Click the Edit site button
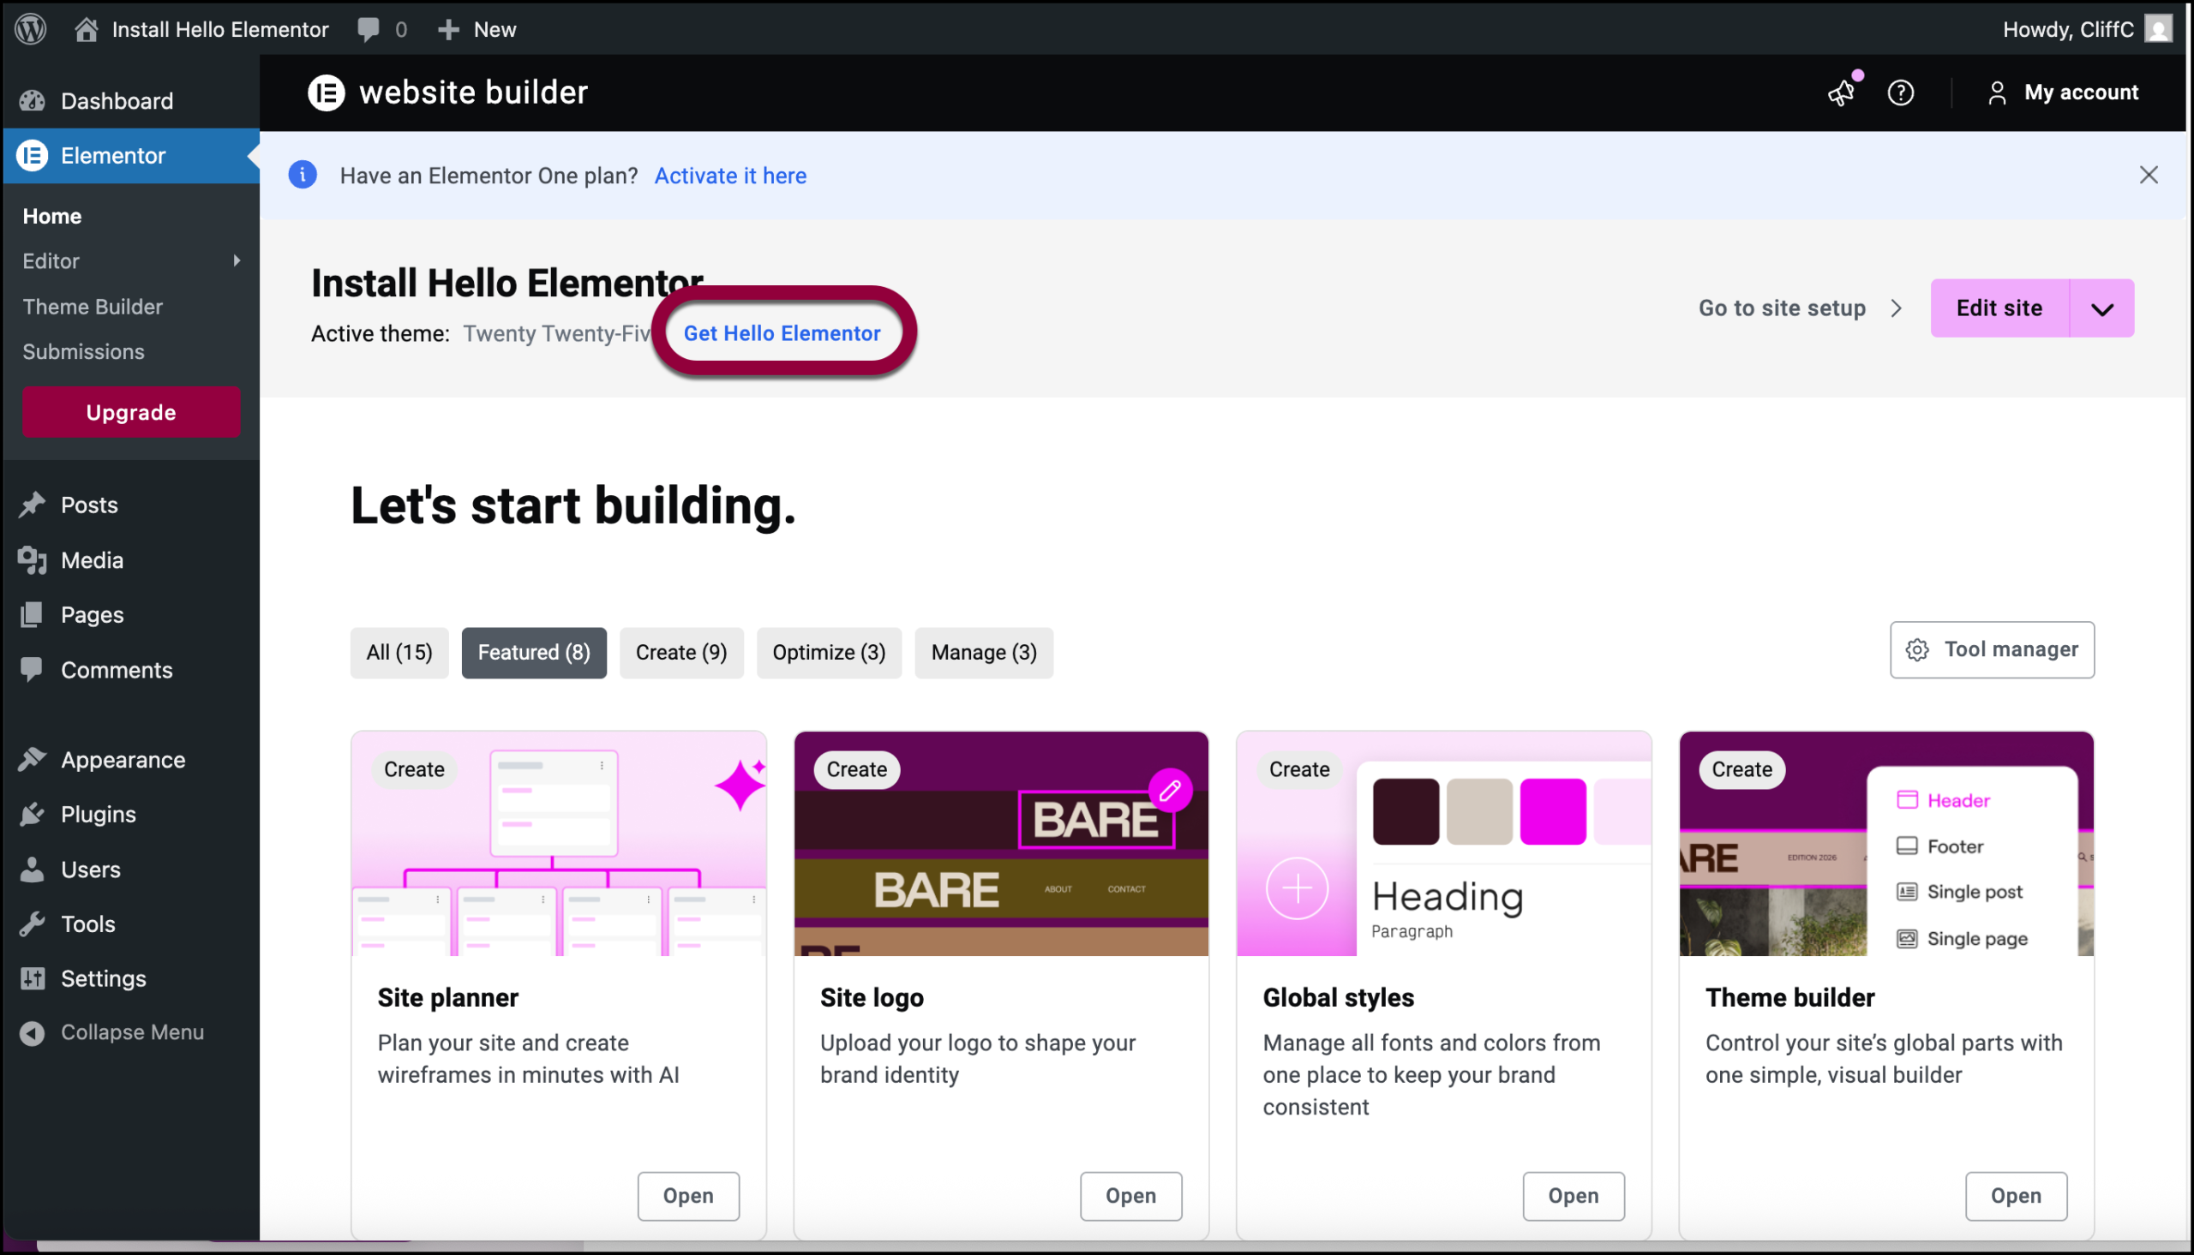 [1999, 308]
